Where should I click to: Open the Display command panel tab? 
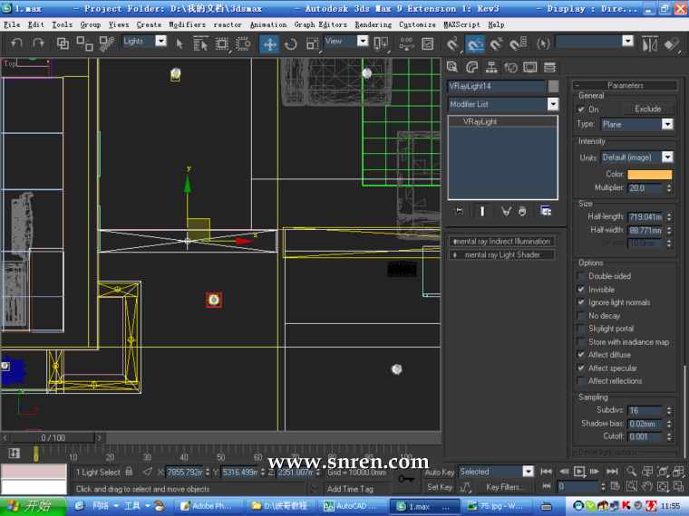tap(530, 67)
